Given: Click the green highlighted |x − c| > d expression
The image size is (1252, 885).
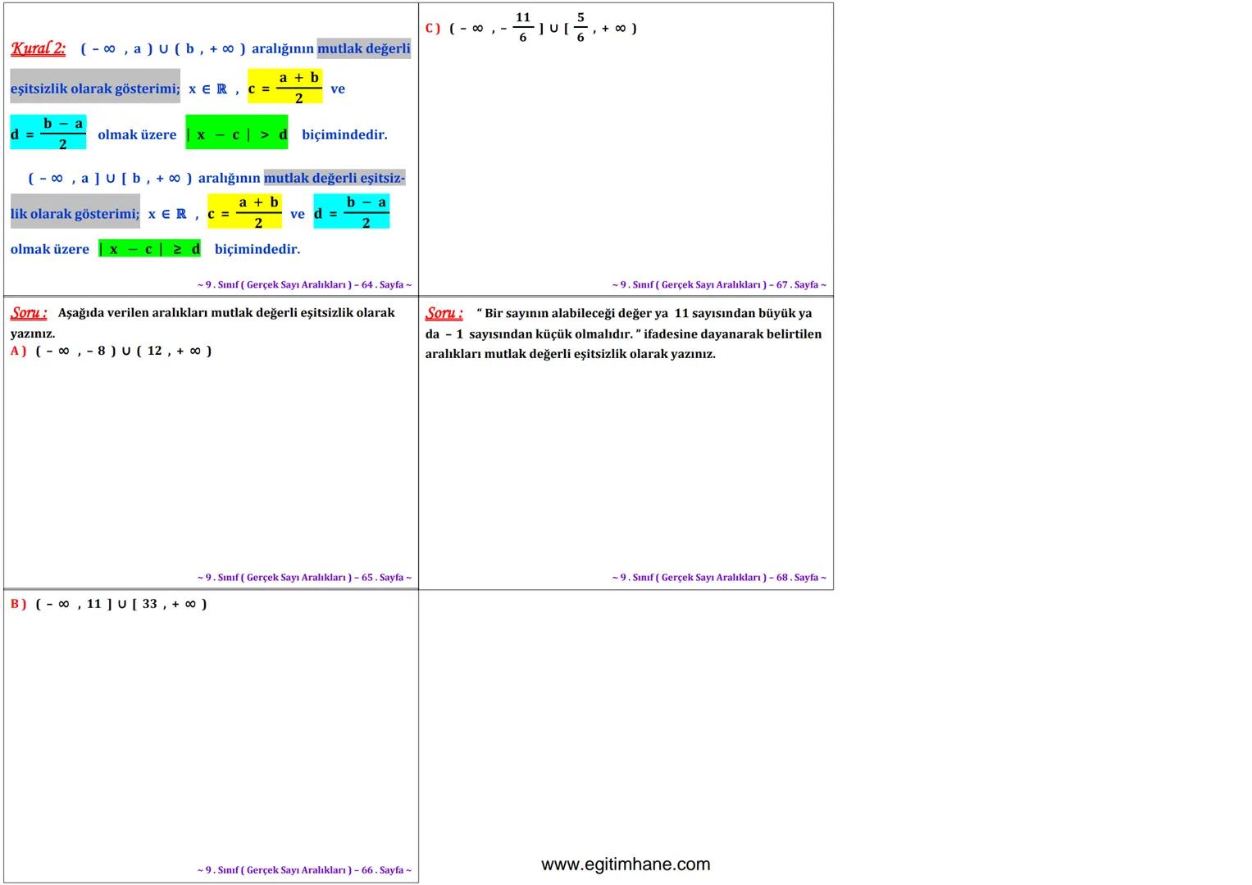Looking at the screenshot, I should 237,134.
